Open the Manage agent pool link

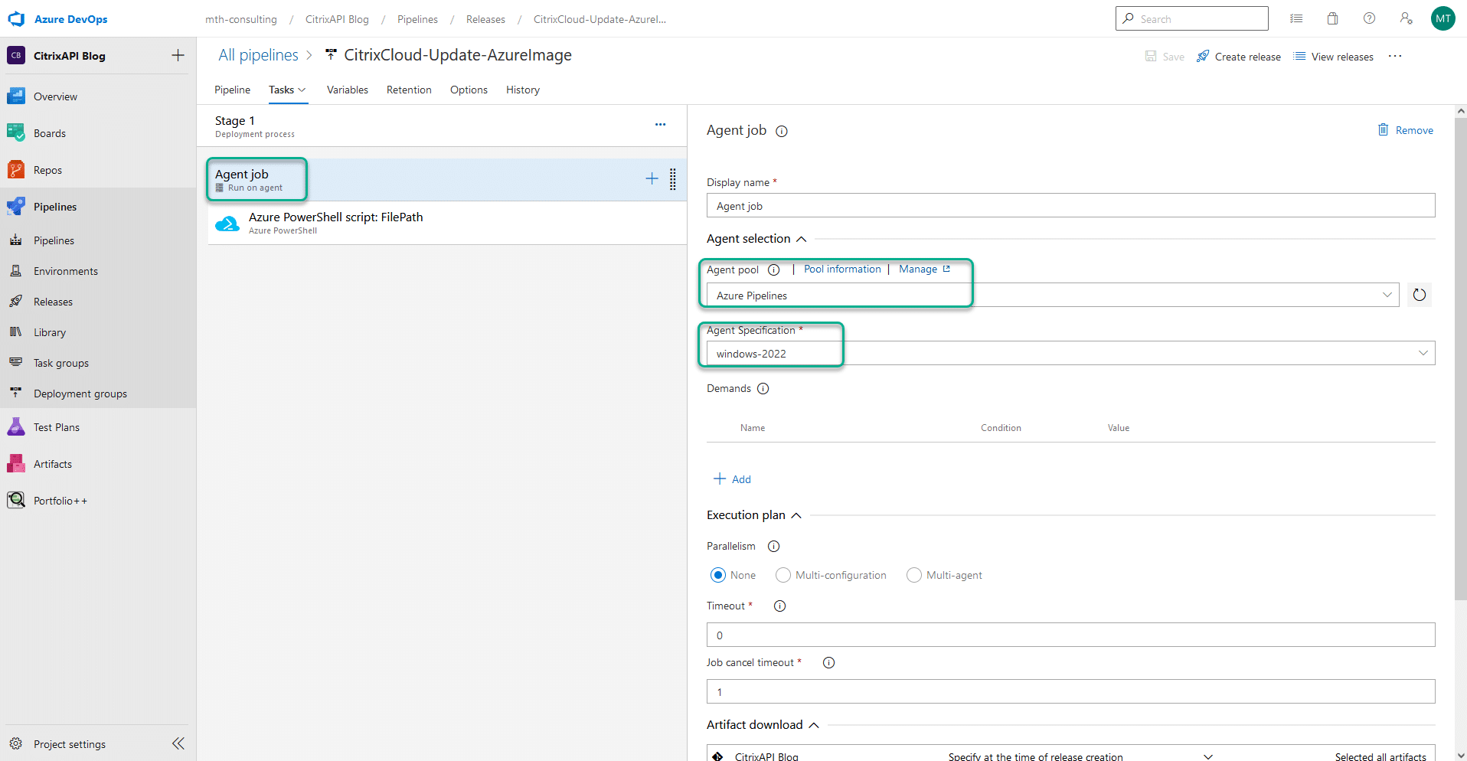[924, 269]
